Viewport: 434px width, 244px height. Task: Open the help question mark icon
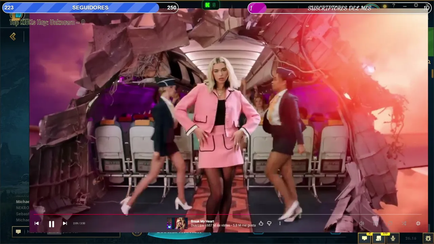(394, 5)
